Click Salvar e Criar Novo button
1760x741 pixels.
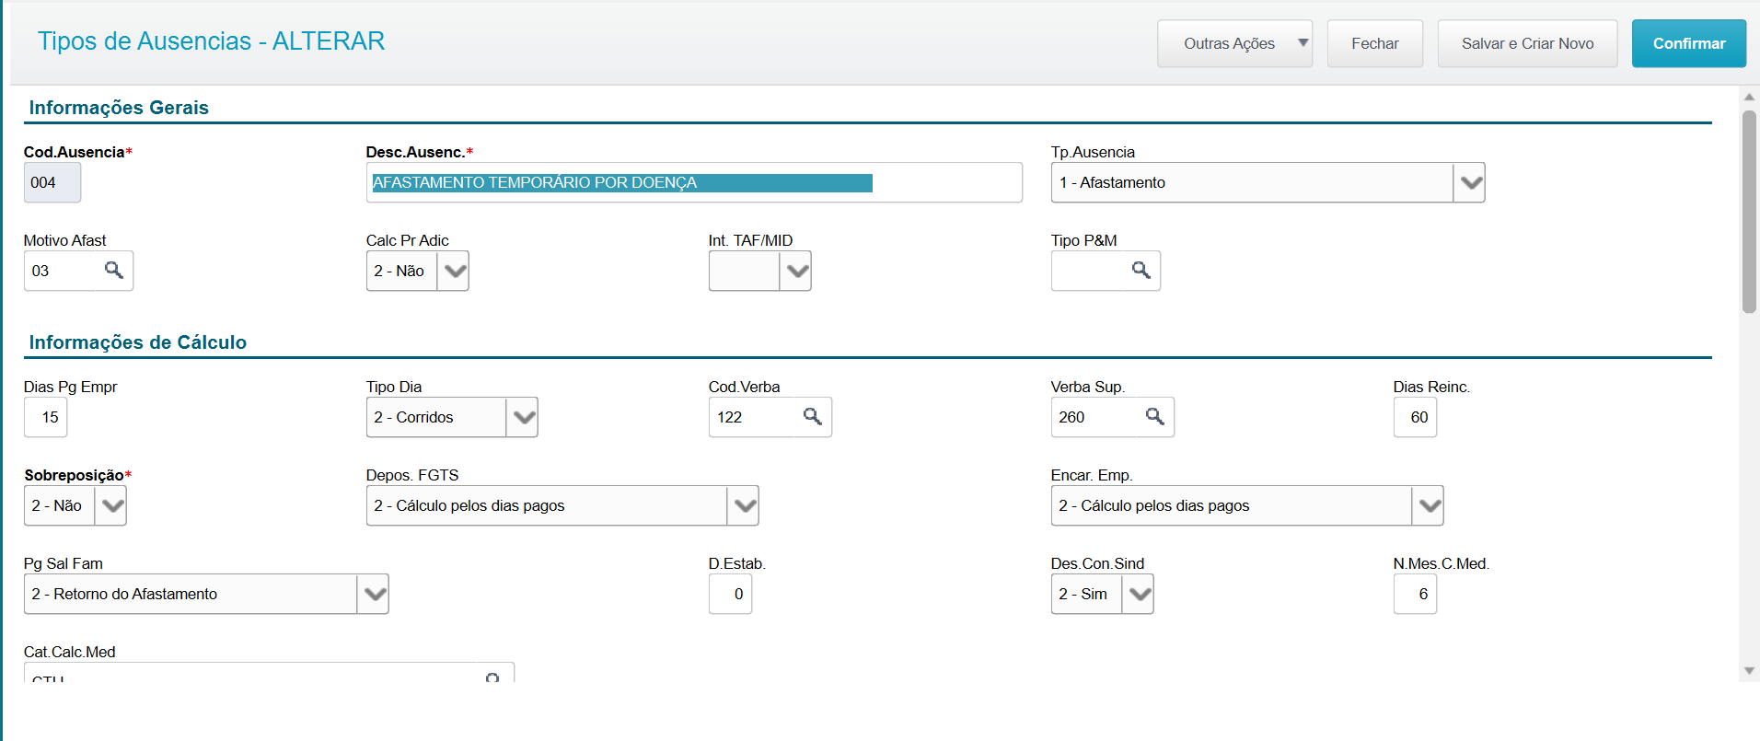[1527, 43]
